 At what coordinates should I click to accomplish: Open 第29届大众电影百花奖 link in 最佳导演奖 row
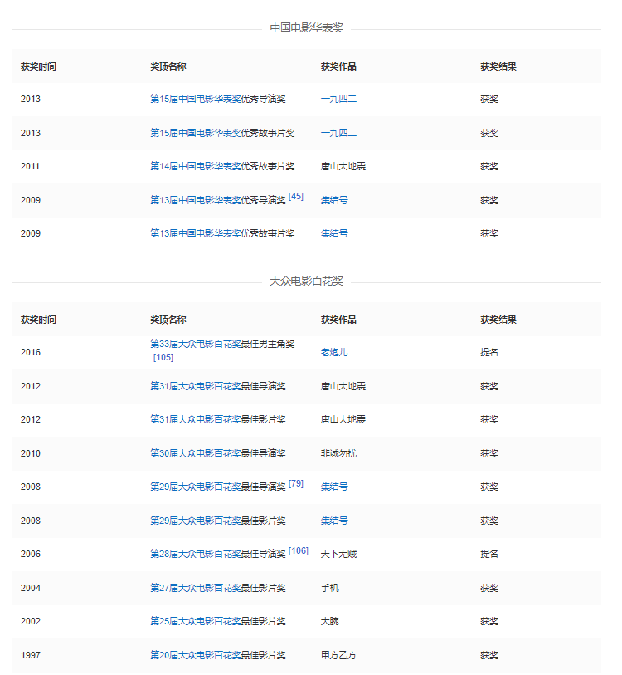coord(195,487)
